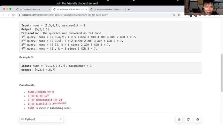Viewport: 223px width, 125px height.
Task: Open editor settings gear icon
Action: point(198,119)
